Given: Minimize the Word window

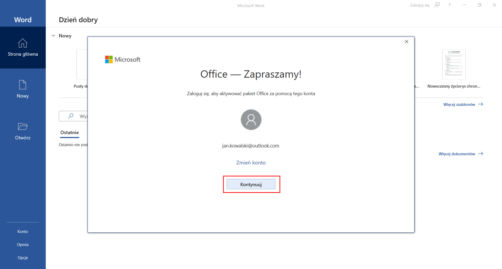Looking at the screenshot, I should pyautogui.click(x=465, y=5).
